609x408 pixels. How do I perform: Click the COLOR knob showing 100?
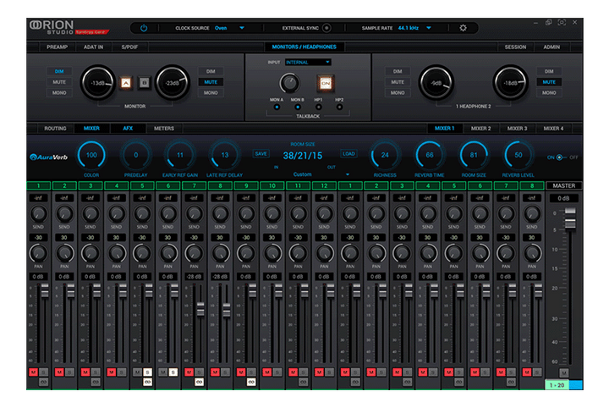(91, 155)
